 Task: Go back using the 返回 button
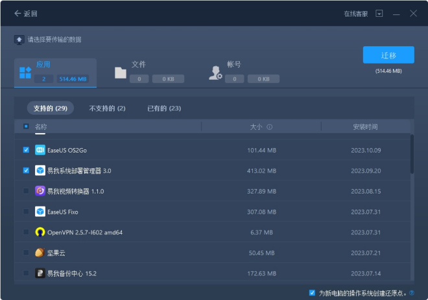(26, 14)
